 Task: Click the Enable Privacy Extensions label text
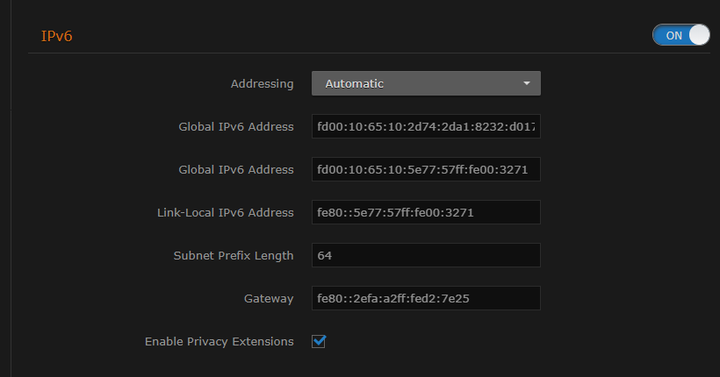tap(219, 341)
